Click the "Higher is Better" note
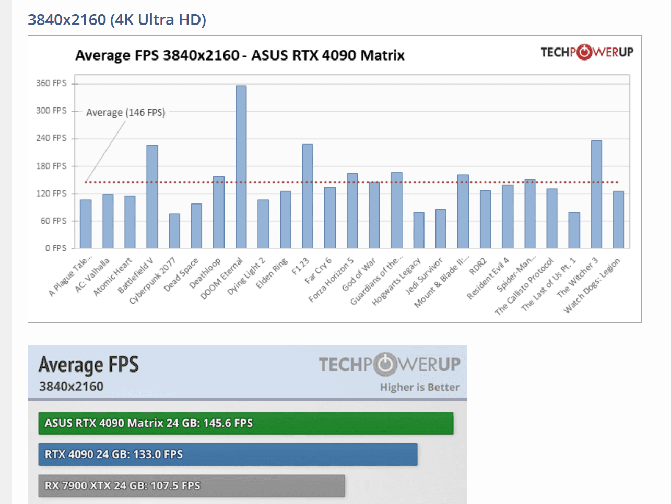Image resolution: width=671 pixels, height=504 pixels. tap(420, 387)
